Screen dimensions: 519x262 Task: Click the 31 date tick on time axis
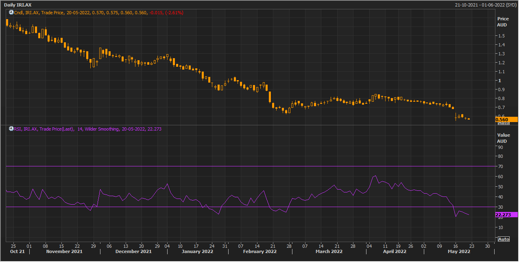pos(225,246)
